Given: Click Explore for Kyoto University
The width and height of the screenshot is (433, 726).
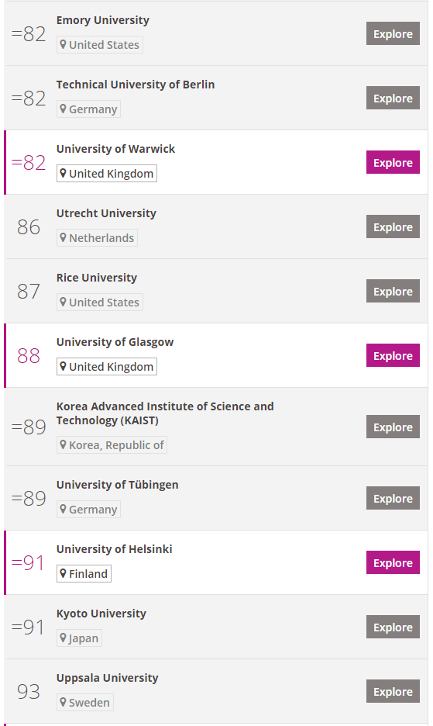Looking at the screenshot, I should click(x=393, y=627).
